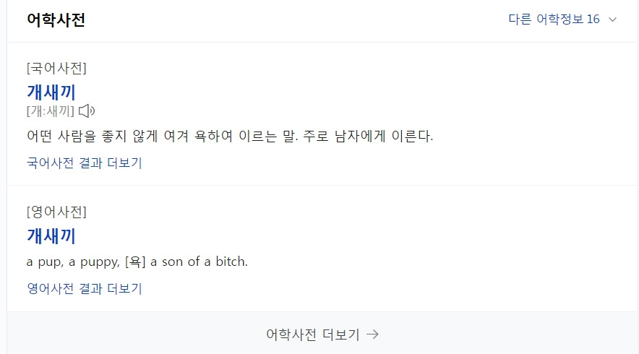Image resolution: width=639 pixels, height=354 pixels.
Task: Expand the 다른 어학정보 16 dropdown
Action: coord(554,20)
